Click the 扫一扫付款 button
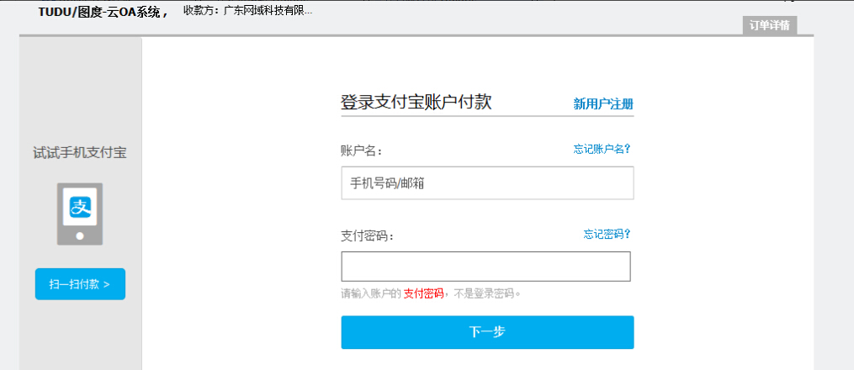This screenshot has height=370, width=854. (x=80, y=284)
